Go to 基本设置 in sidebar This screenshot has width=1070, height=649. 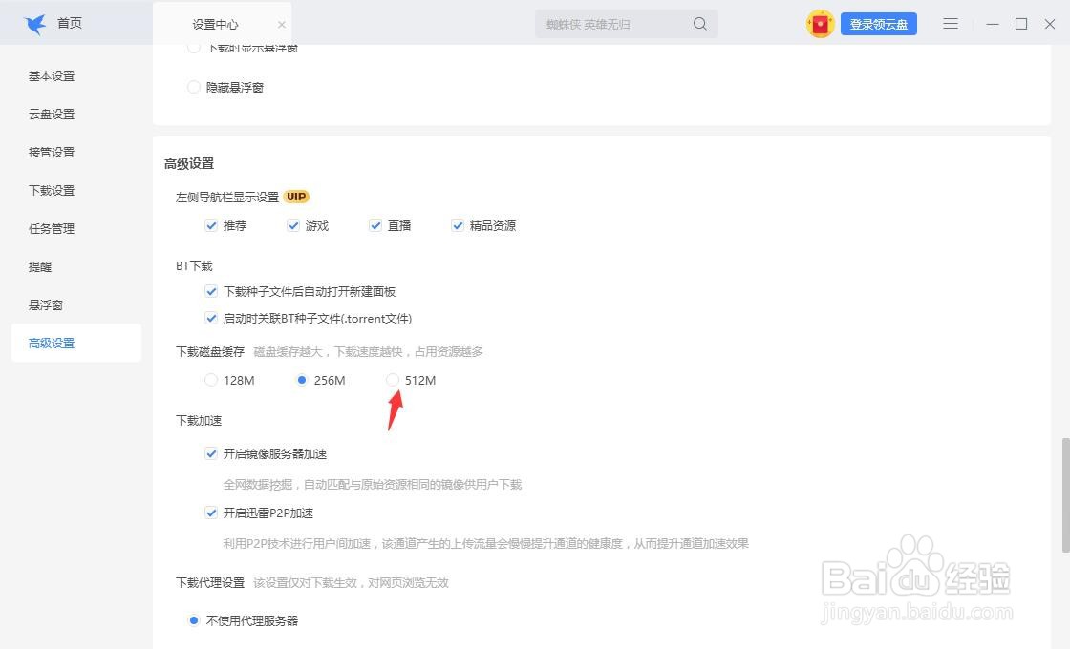(52, 75)
